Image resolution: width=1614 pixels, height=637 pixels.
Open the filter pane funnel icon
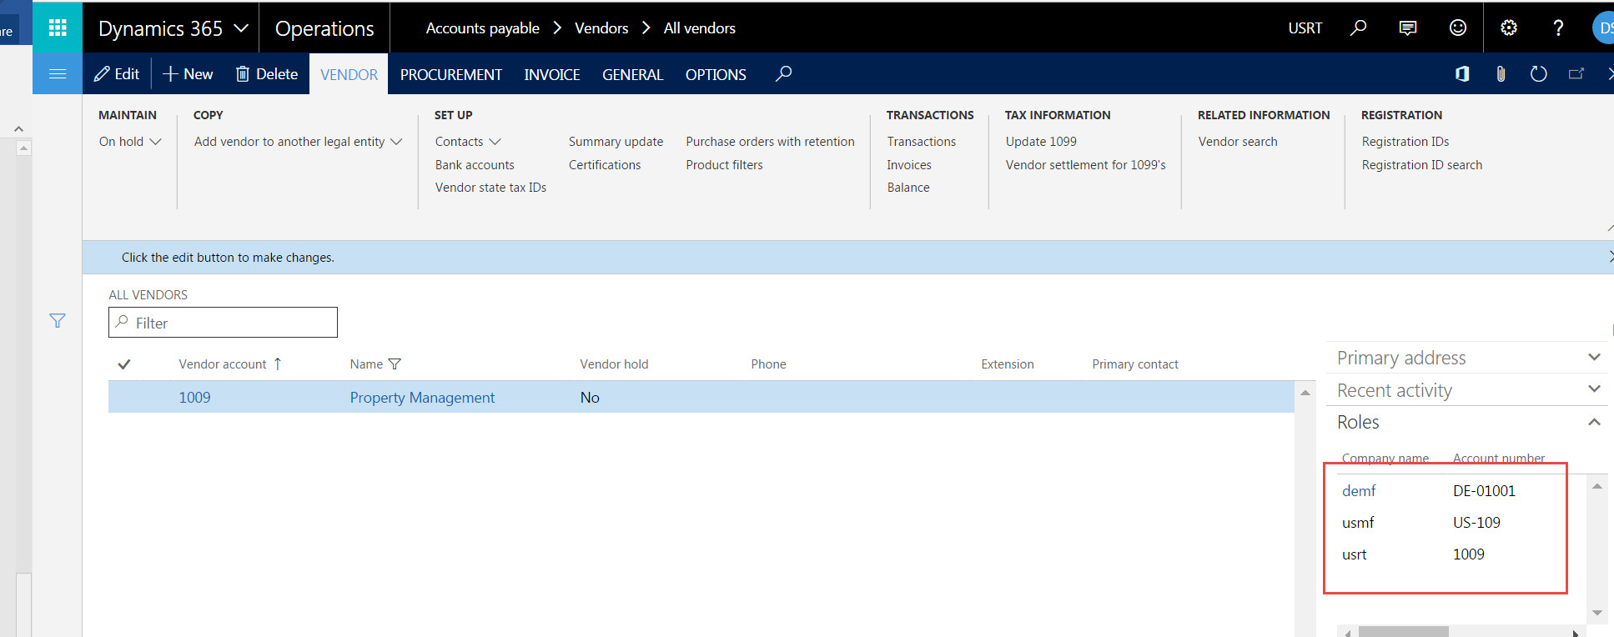tap(58, 321)
